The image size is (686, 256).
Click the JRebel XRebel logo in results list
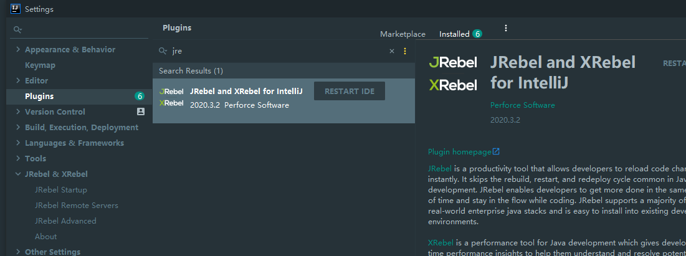click(171, 97)
